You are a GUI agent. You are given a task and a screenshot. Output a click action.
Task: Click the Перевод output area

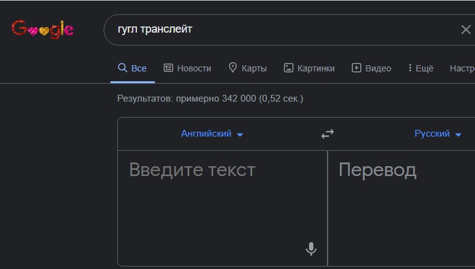pos(402,208)
